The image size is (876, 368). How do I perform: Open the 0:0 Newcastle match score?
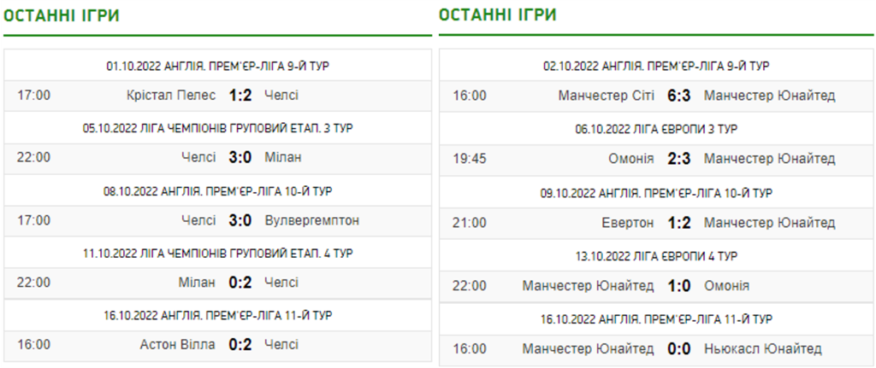tap(679, 348)
